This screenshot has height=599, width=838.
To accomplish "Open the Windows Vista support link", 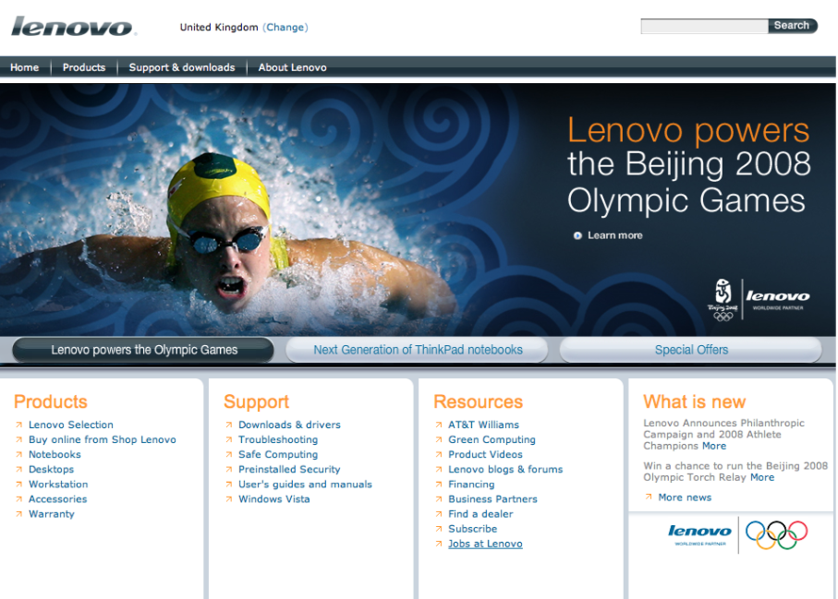I will click(x=274, y=499).
